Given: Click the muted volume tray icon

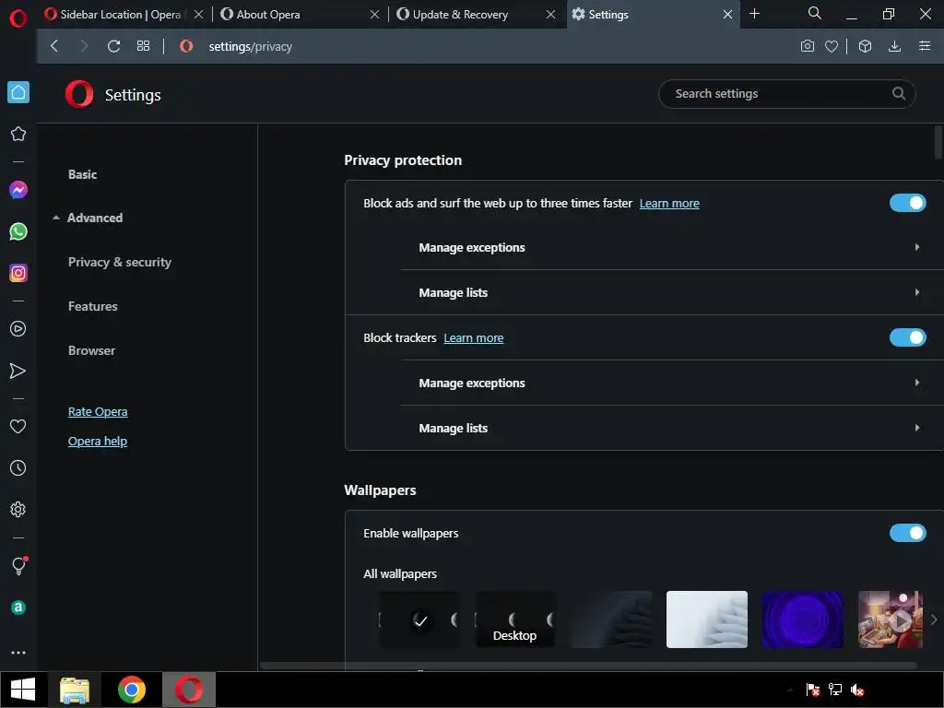Looking at the screenshot, I should [857, 690].
